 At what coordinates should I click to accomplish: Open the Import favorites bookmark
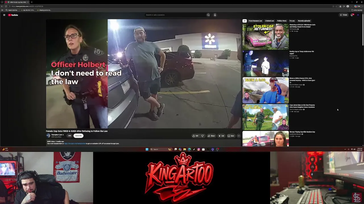[12, 10]
